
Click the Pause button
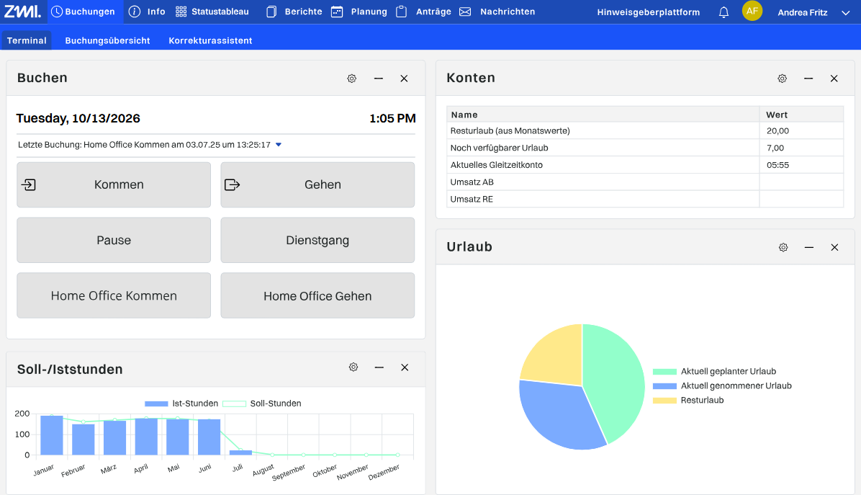pos(114,240)
